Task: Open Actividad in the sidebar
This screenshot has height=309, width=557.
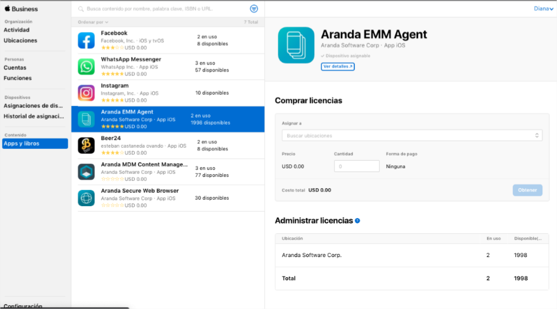Action: point(17,30)
